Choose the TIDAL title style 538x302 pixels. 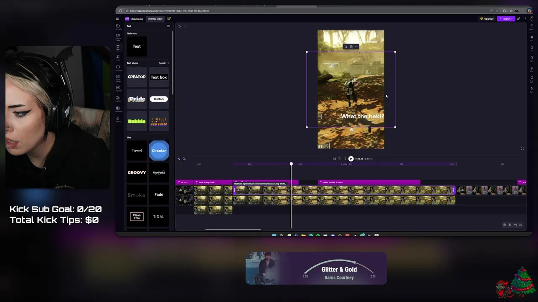158,216
